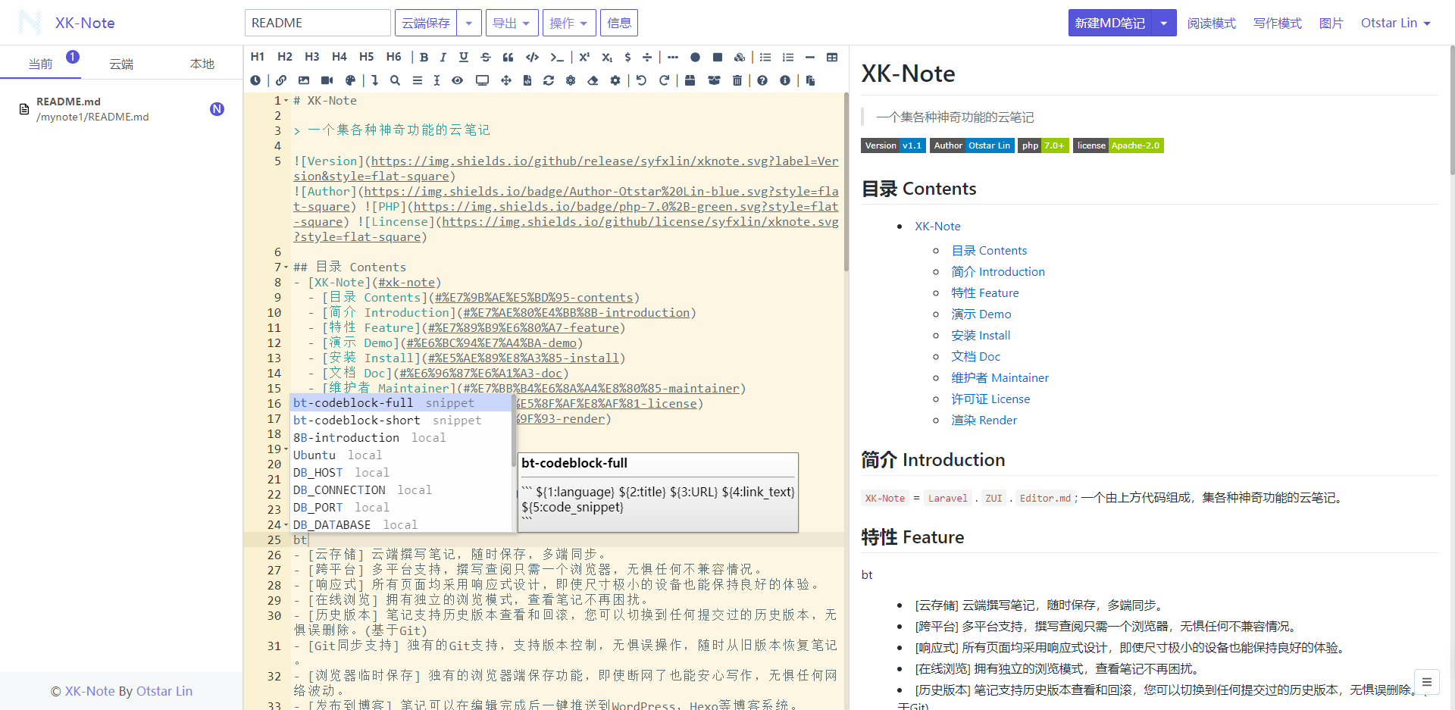Select bt-codeblock-short snippet suggestion
The height and width of the screenshot is (710, 1455).
point(402,421)
